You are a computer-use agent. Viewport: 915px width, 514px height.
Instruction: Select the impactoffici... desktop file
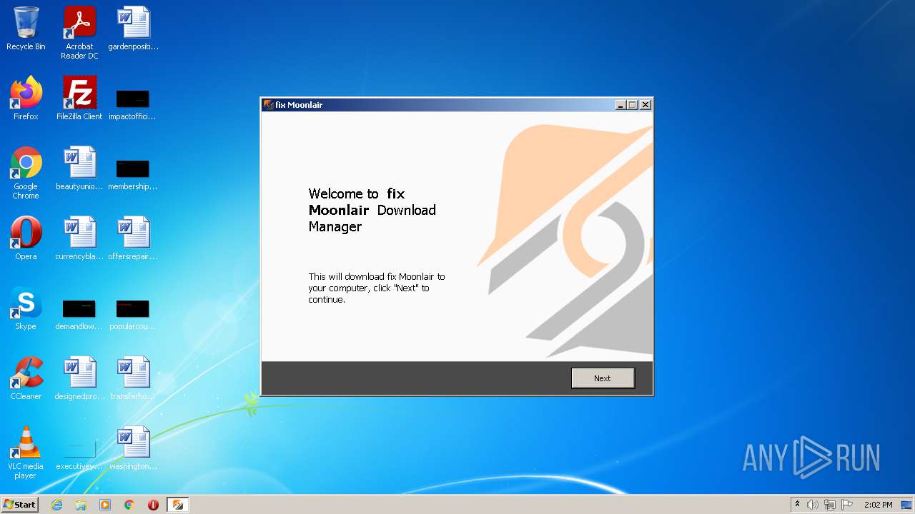tap(132, 104)
